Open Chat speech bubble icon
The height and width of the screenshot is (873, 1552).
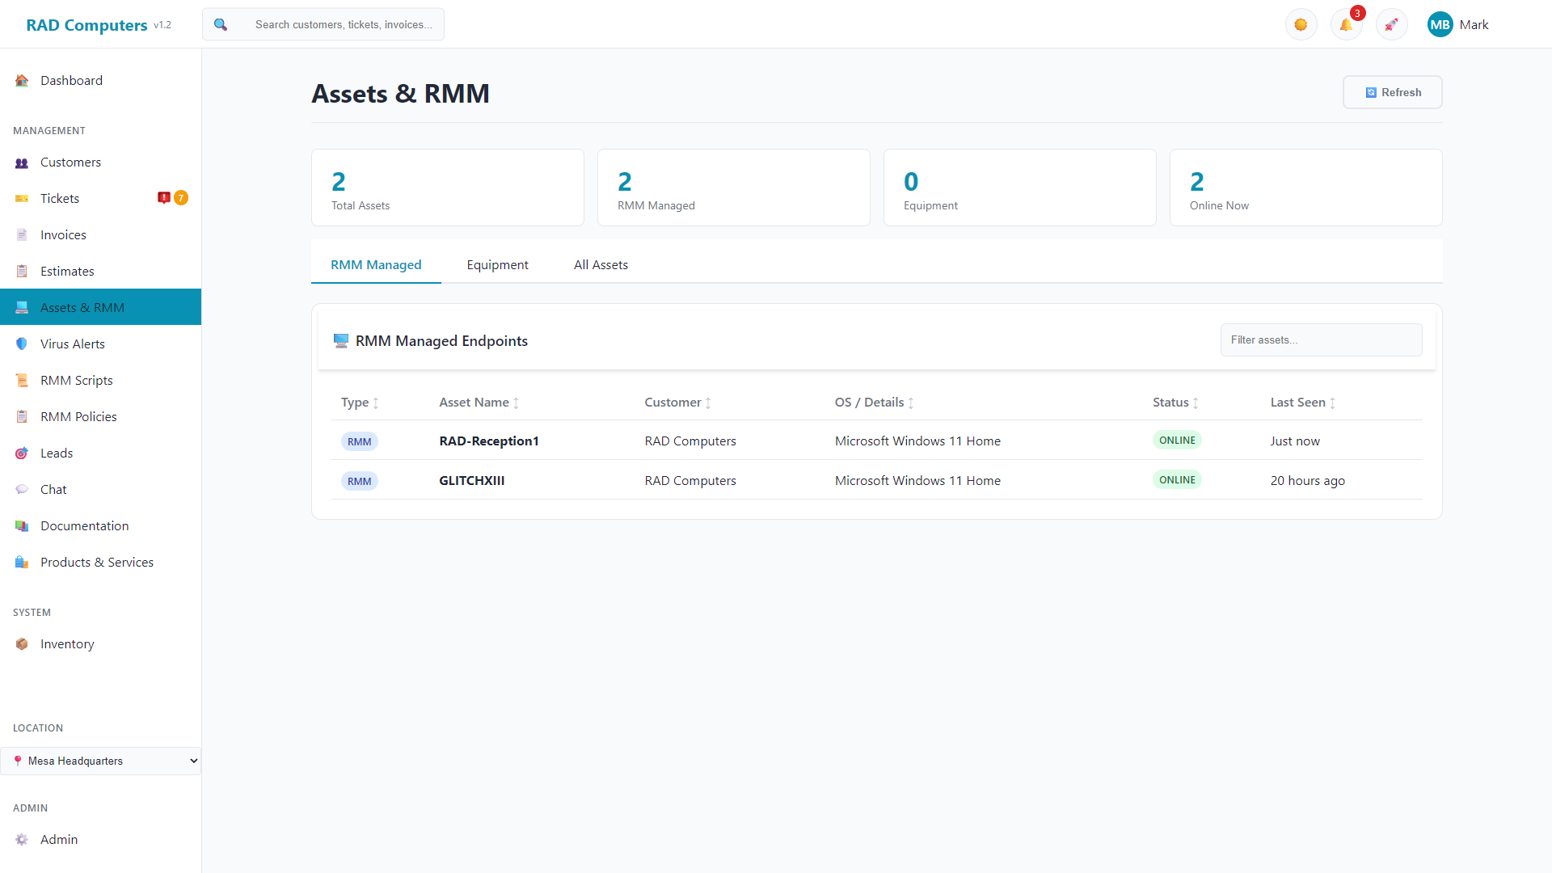click(22, 489)
